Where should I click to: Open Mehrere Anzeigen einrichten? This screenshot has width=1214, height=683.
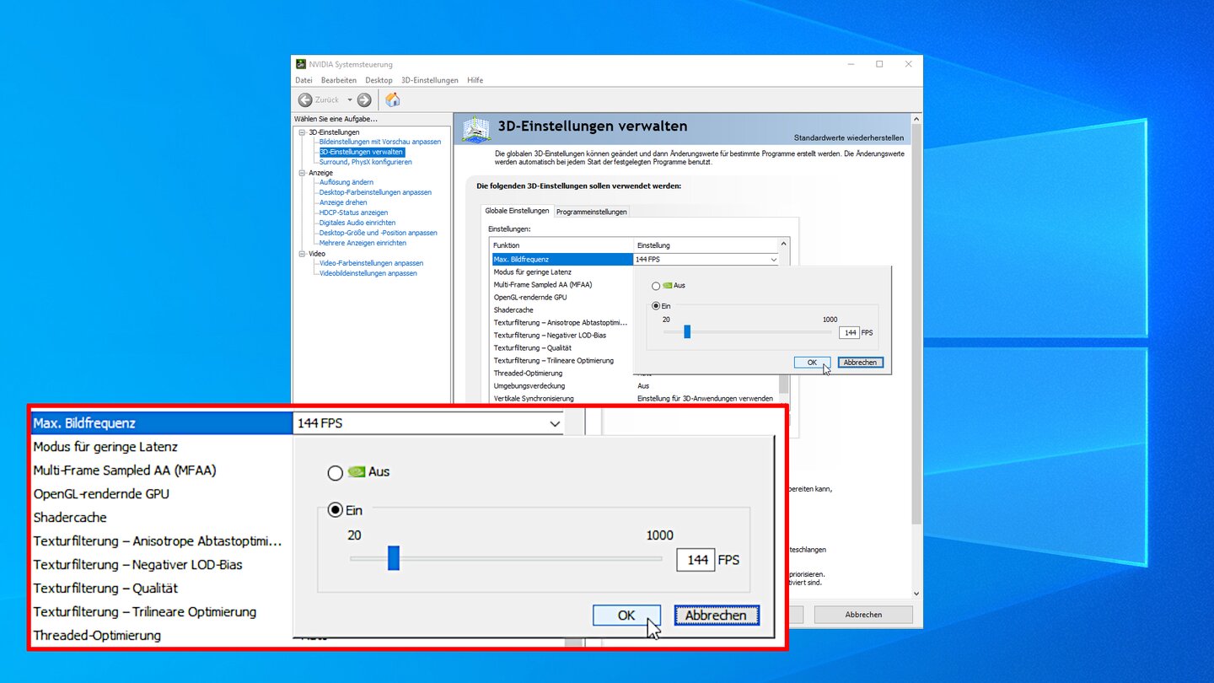(x=363, y=243)
